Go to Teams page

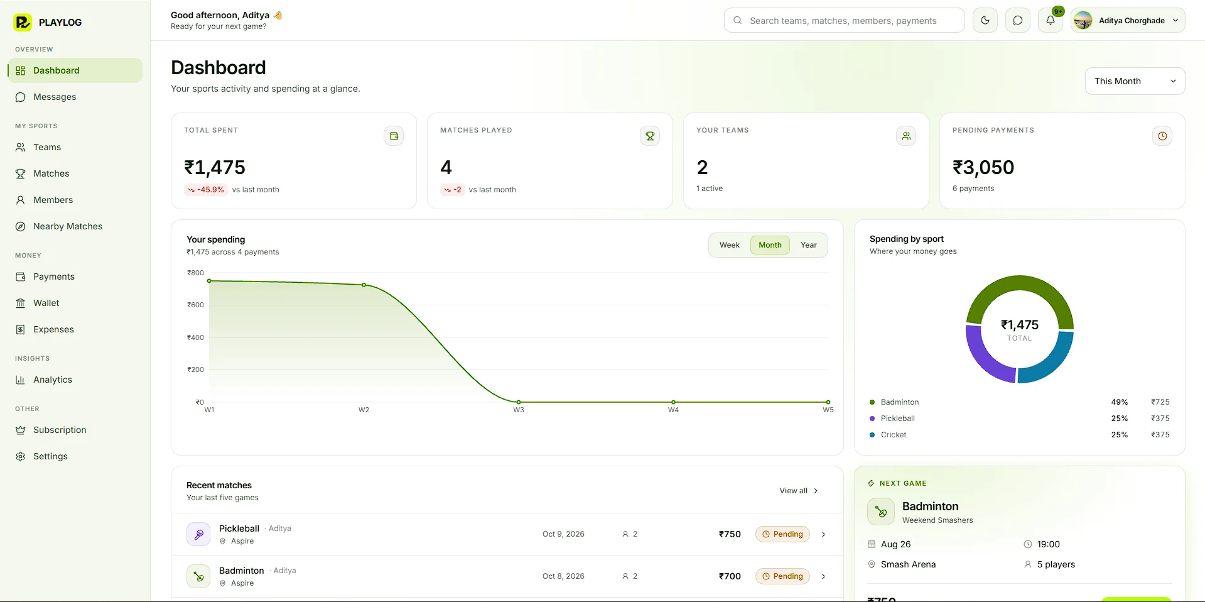tap(75, 147)
